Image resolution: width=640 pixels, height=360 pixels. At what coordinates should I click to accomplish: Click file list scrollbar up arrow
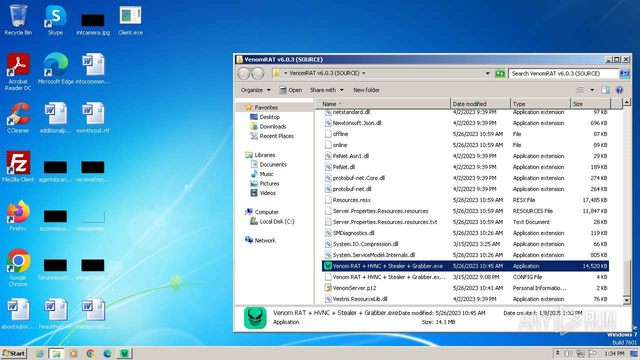click(627, 103)
